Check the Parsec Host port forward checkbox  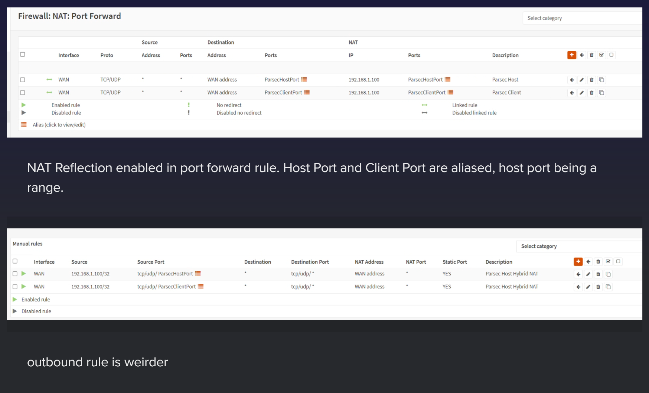coord(23,80)
